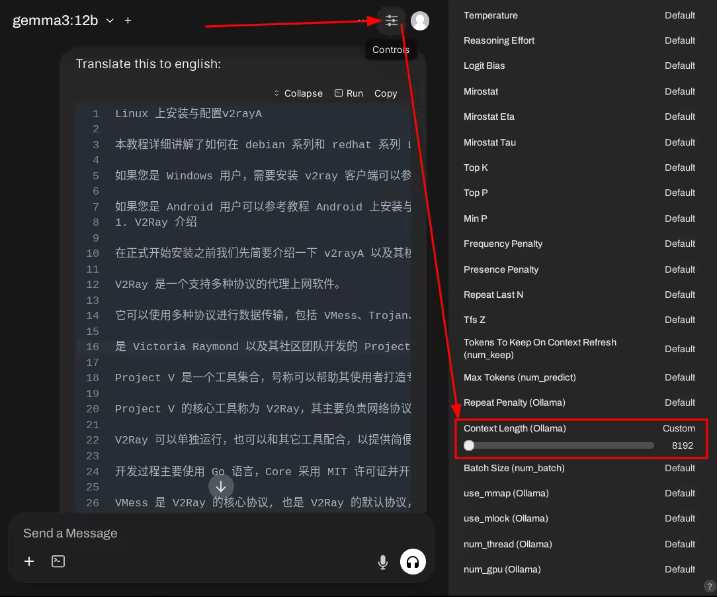Click the microphone voice input icon
Image resolution: width=717 pixels, height=597 pixels.
coord(382,562)
